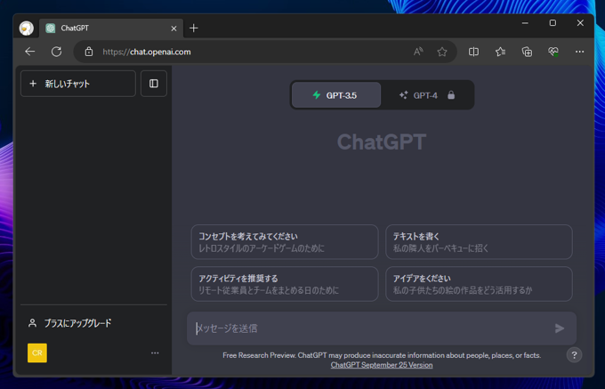Viewport: 605px width, 389px height.
Task: Select the ChatGPT browser tab
Action: (x=111, y=28)
